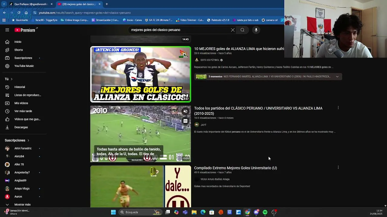Open Discord from the taskbar
The height and width of the screenshot is (217, 387).
pyautogui.click(x=256, y=212)
